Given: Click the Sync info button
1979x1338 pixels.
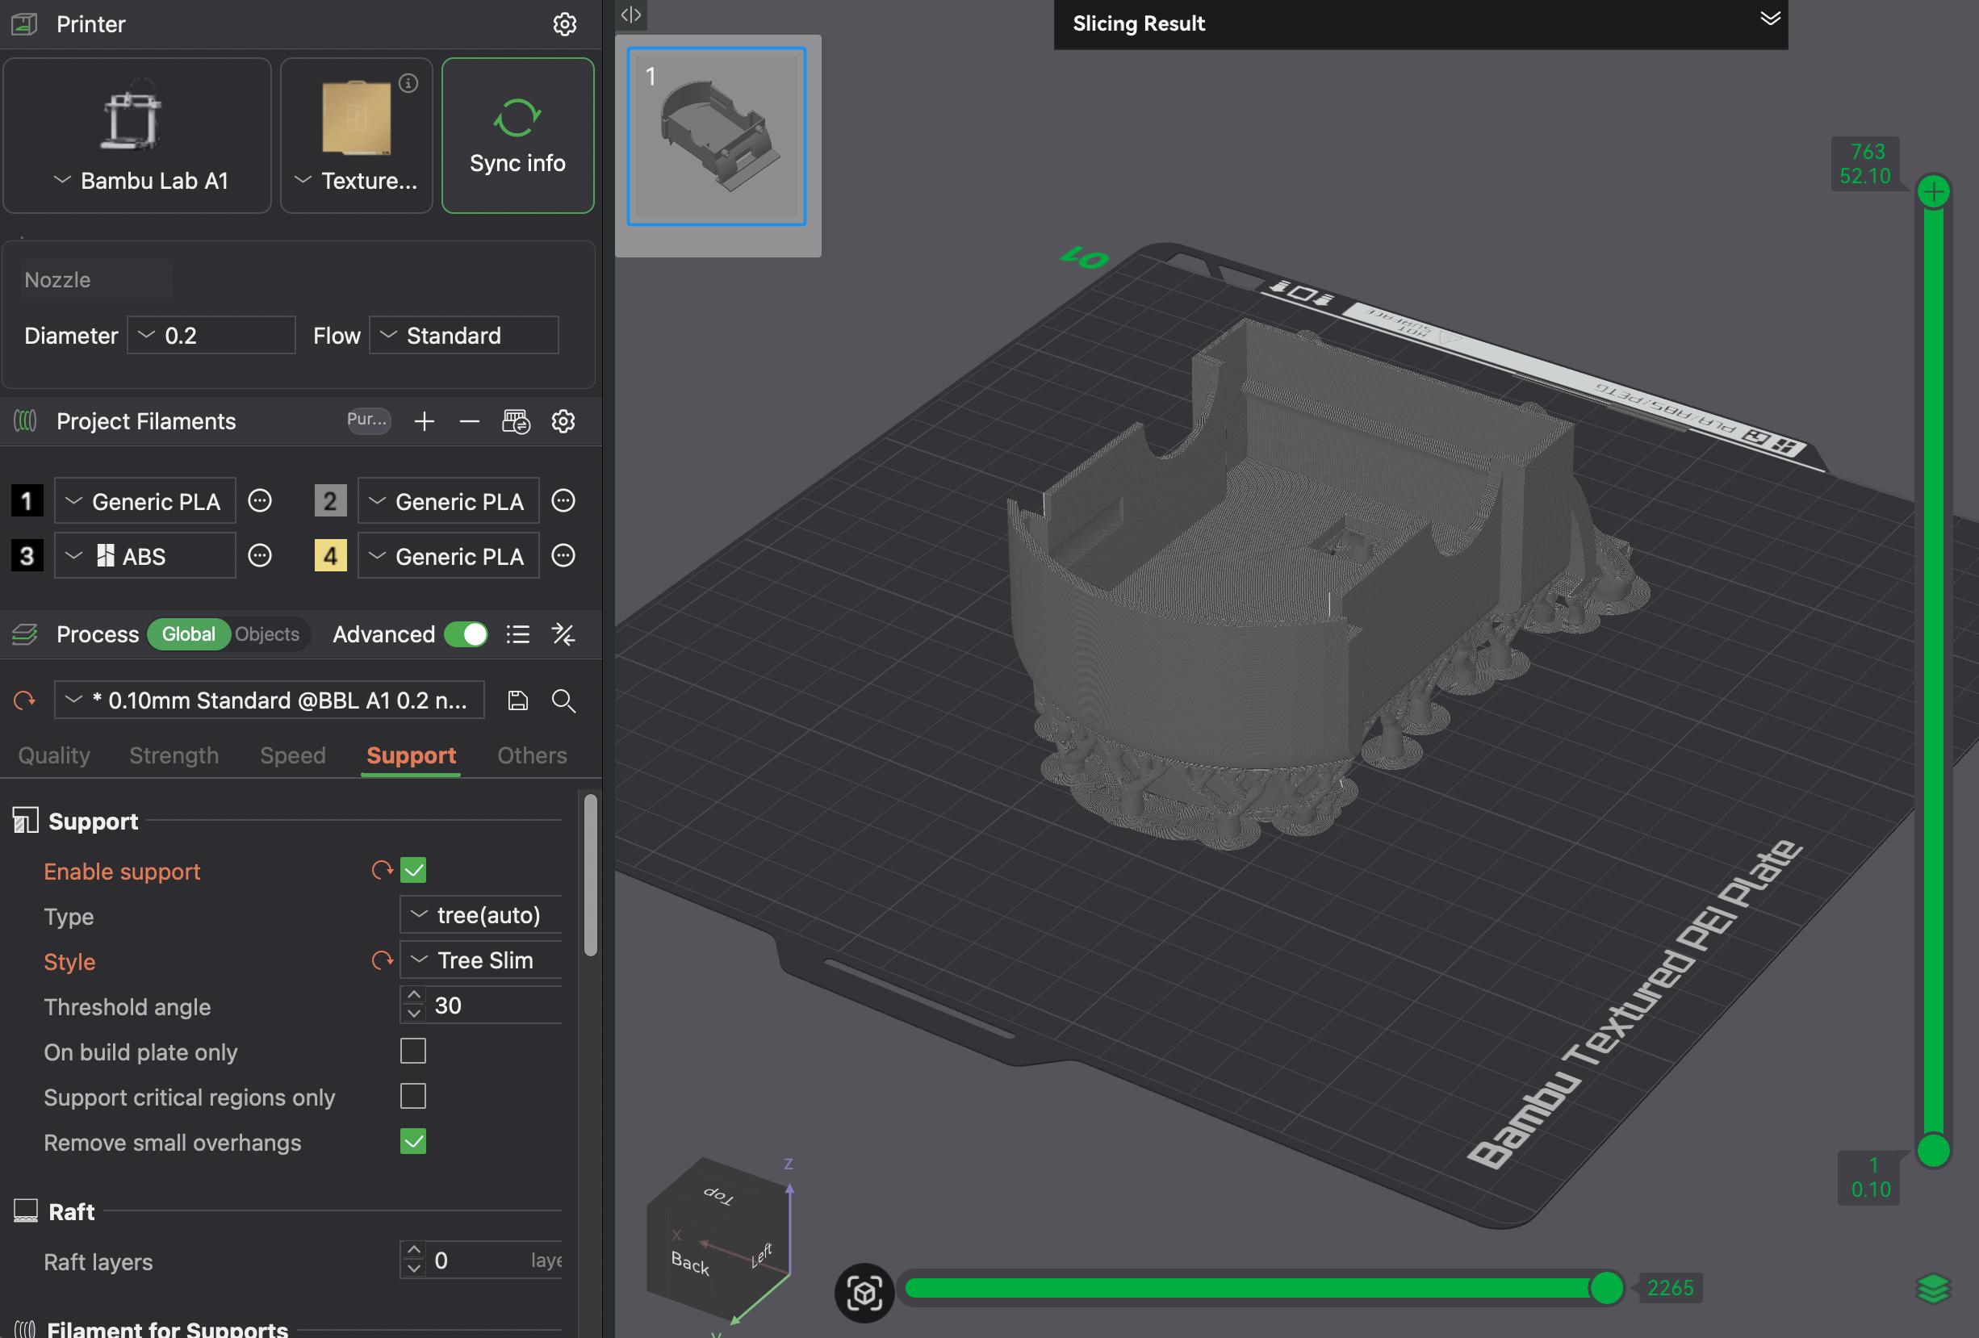Looking at the screenshot, I should point(517,136).
